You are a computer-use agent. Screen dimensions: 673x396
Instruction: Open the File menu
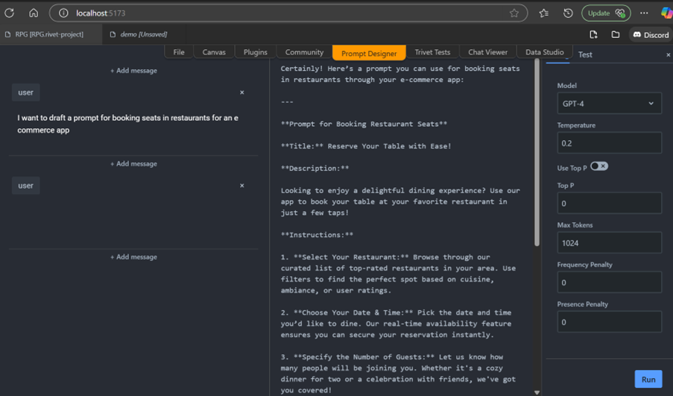click(179, 52)
